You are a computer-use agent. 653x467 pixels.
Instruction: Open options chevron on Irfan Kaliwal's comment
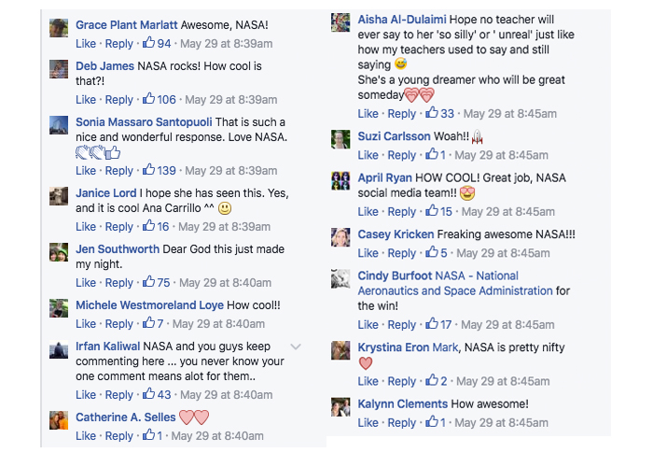click(296, 347)
